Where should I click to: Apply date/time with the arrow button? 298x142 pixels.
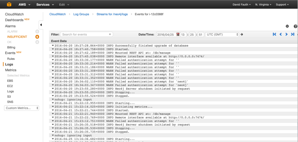(242, 34)
